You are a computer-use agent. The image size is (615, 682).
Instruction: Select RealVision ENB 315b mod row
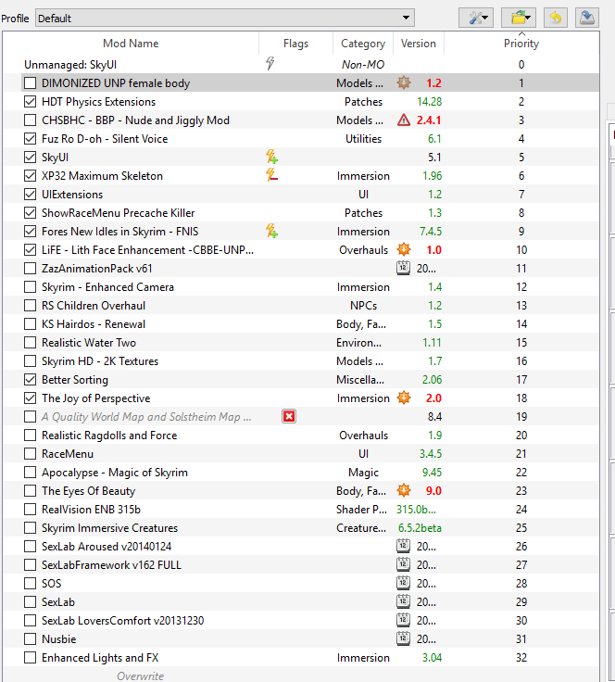pyautogui.click(x=301, y=509)
